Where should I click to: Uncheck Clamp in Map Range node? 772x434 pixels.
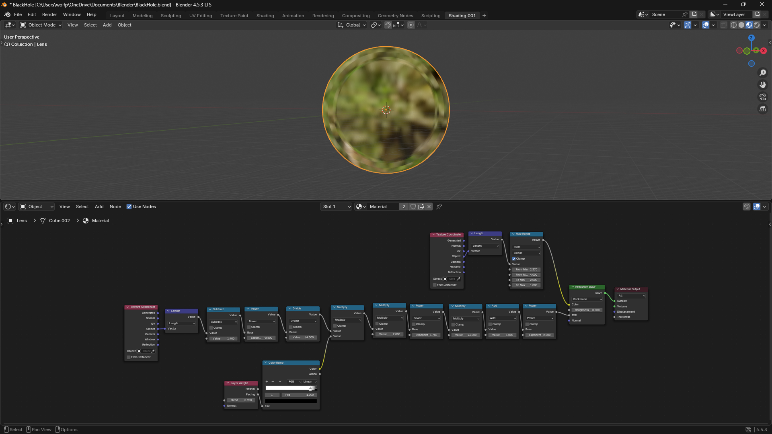[x=514, y=259]
